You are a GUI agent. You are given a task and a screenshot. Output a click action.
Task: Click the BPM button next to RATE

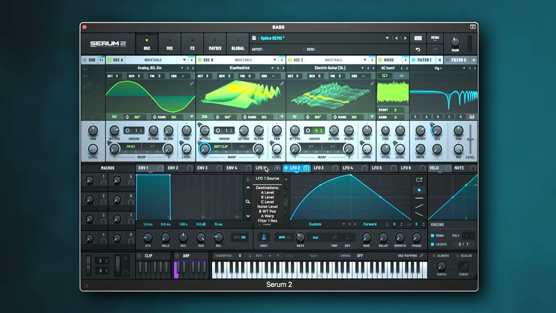tap(282, 237)
